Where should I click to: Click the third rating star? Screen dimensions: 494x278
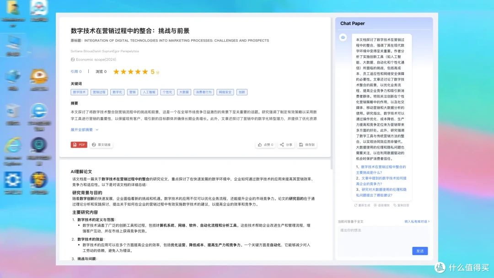tap(131, 72)
